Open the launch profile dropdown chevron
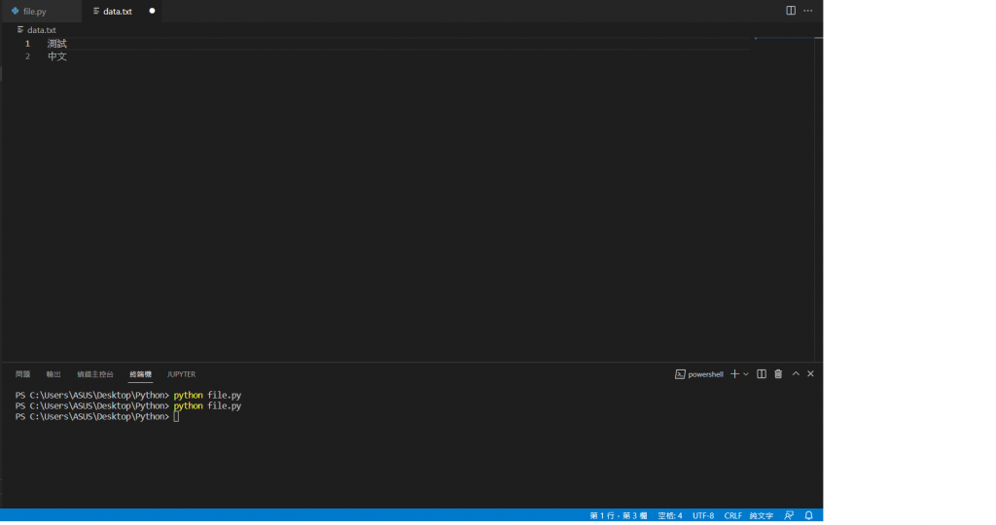 (746, 374)
